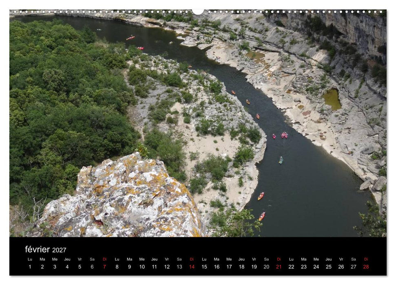The width and height of the screenshot is (396, 285).
Task: Select red Sunday date 28
Action: 366,267
